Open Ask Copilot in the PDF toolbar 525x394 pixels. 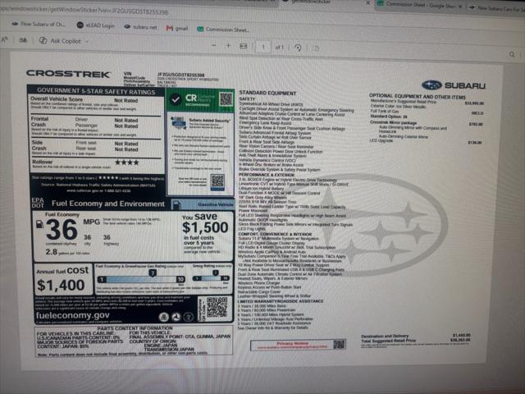click(60, 41)
